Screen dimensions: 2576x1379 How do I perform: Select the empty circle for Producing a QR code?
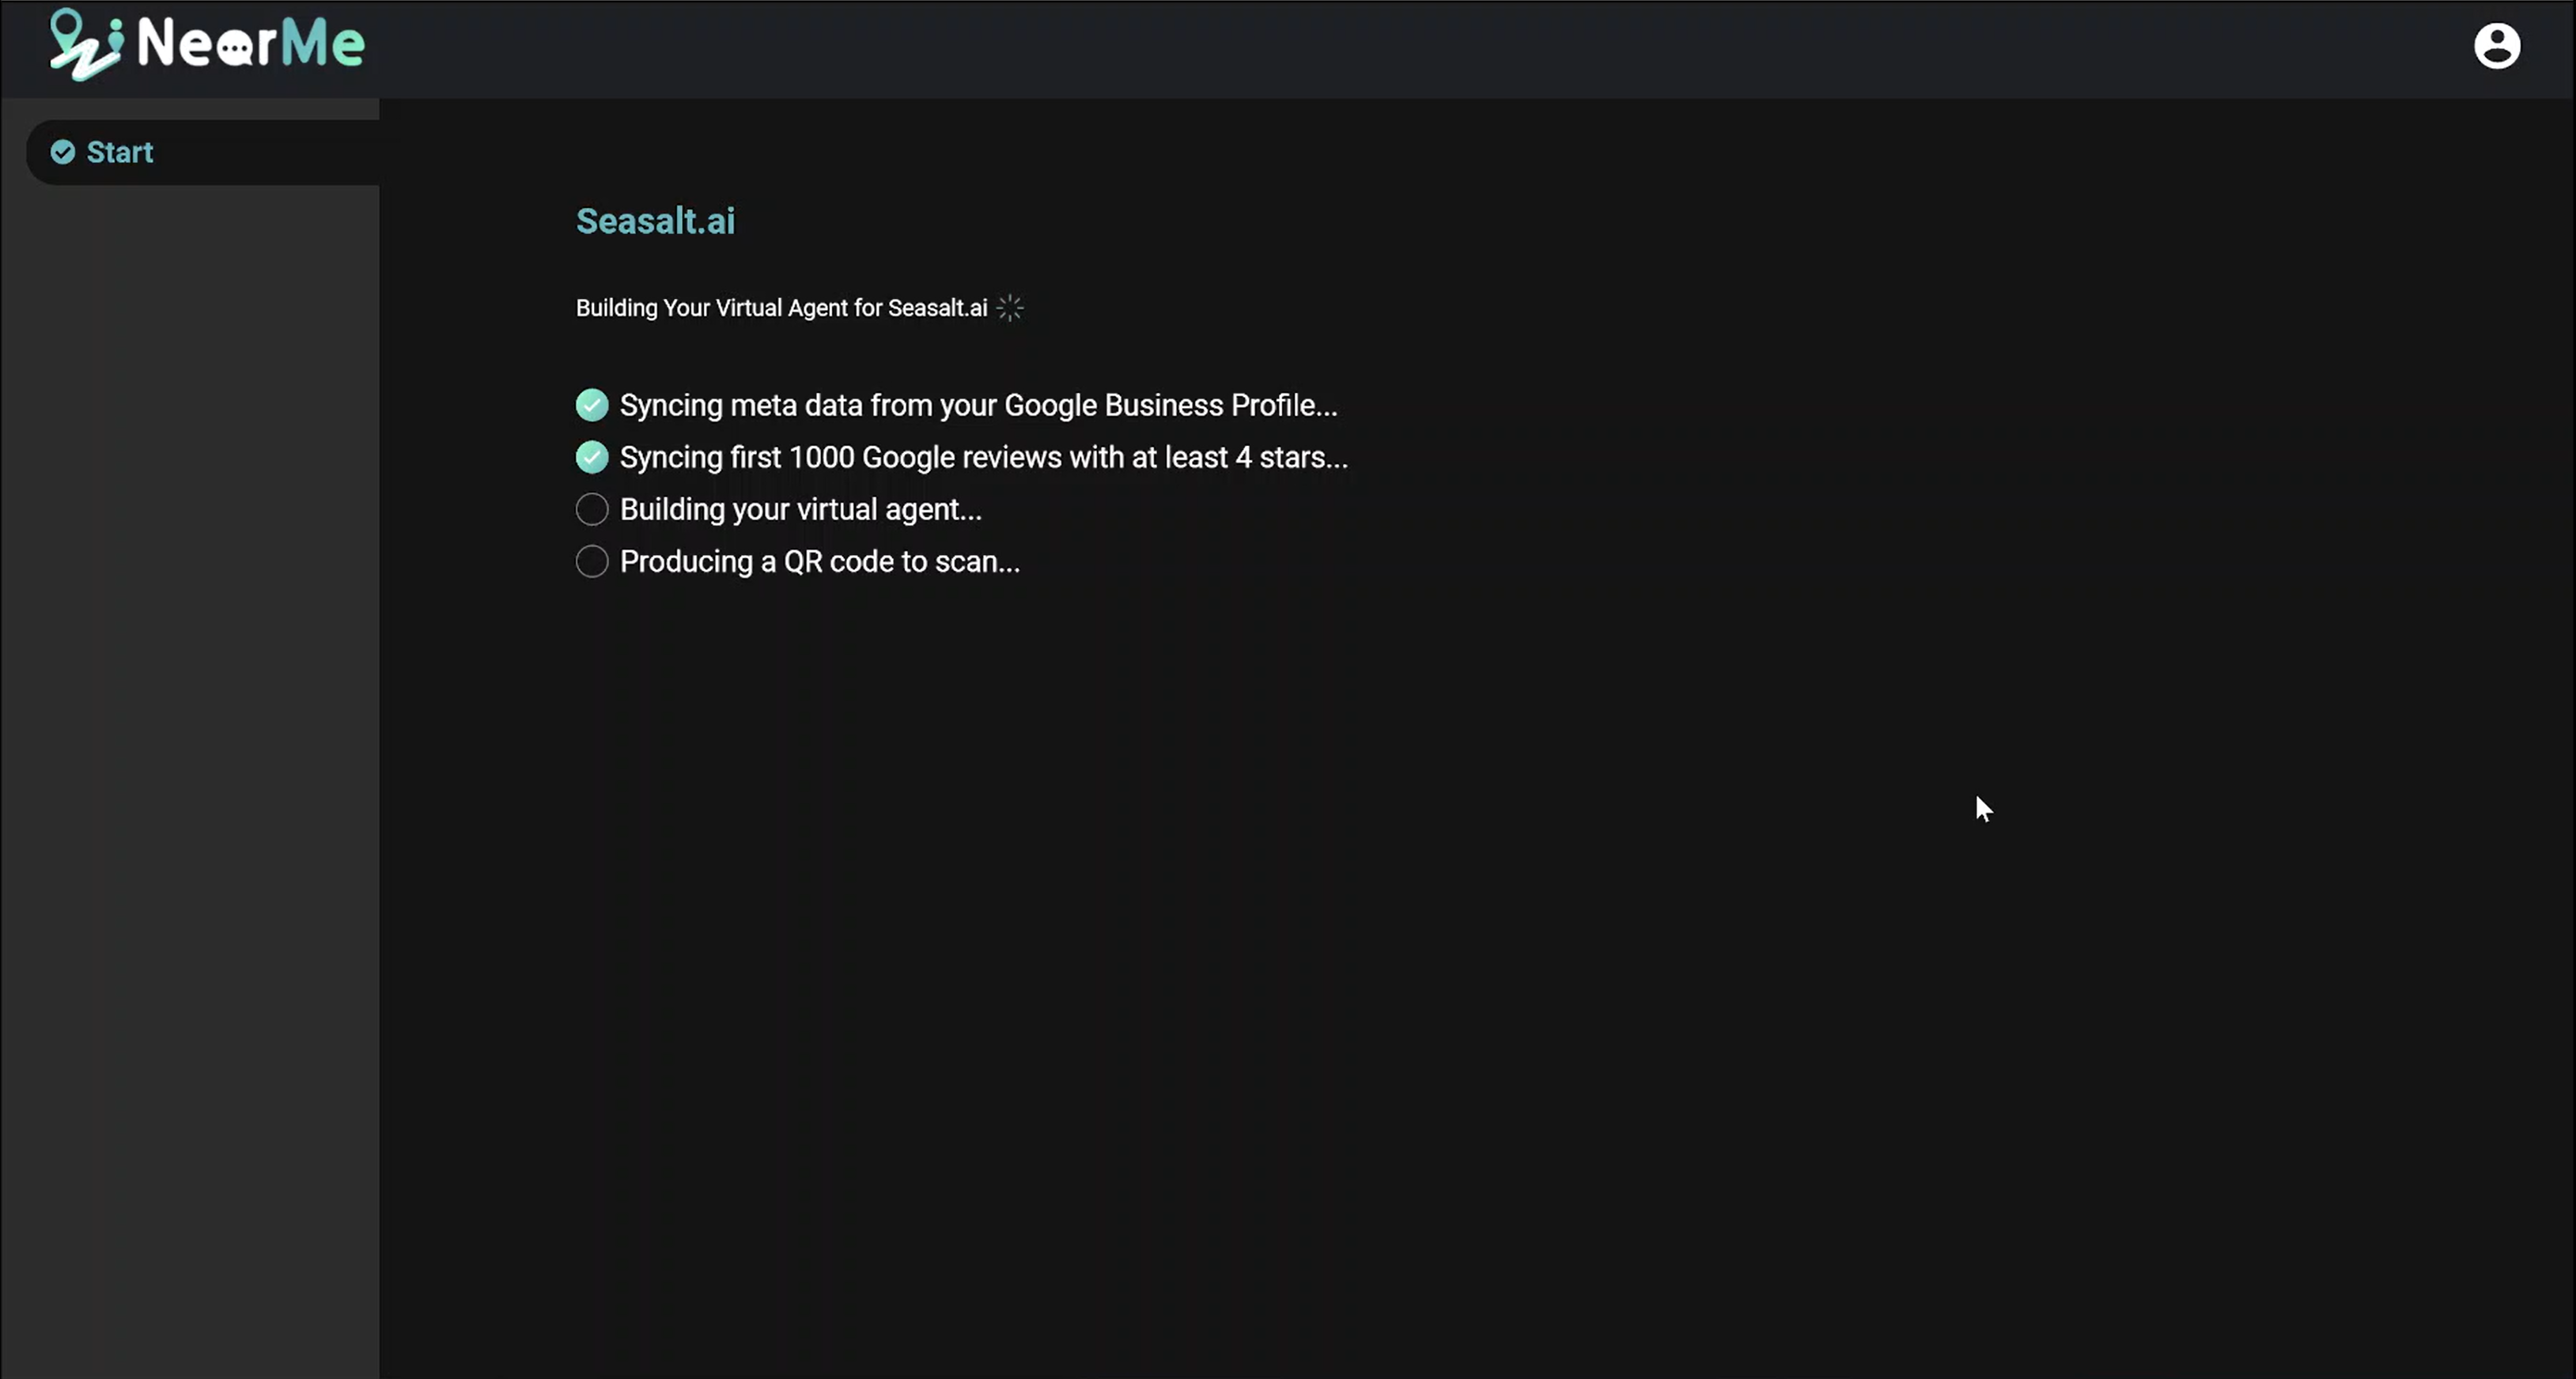(592, 562)
